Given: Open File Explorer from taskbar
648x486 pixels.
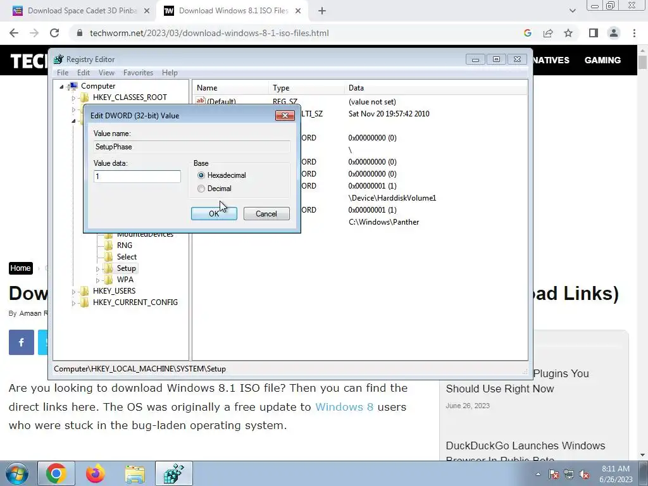Looking at the screenshot, I should tap(135, 473).
